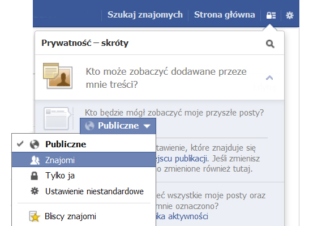Click the search magnifier in Prywatność panel
The width and height of the screenshot is (309, 226).
(270, 44)
